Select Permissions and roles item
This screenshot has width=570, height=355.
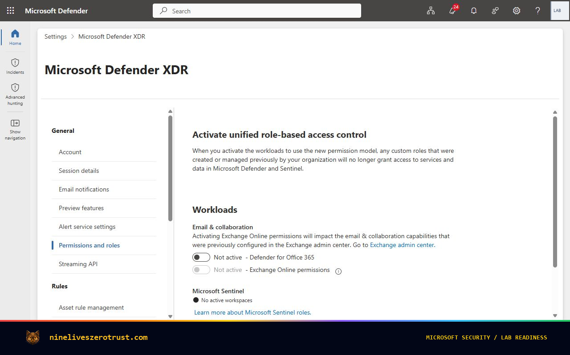tap(104, 245)
